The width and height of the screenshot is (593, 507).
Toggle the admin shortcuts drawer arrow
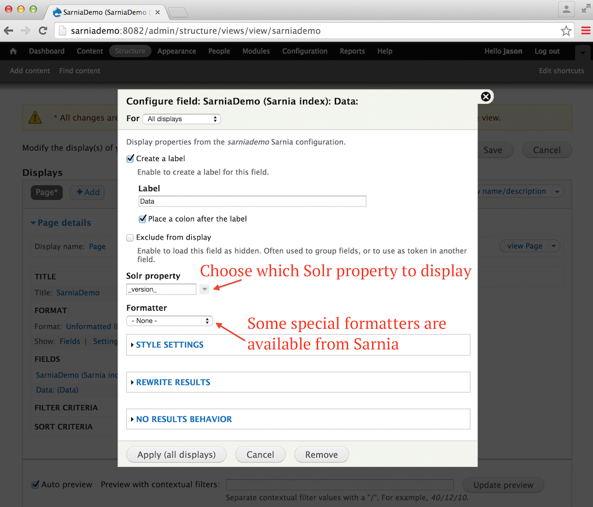[583, 52]
